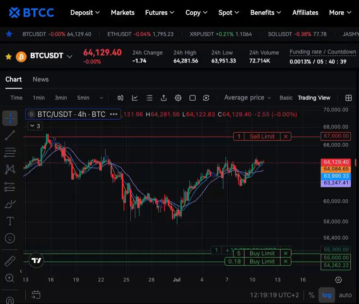359x304 pixels.
Task: Select the position forecasting tool
Action: click(9, 187)
